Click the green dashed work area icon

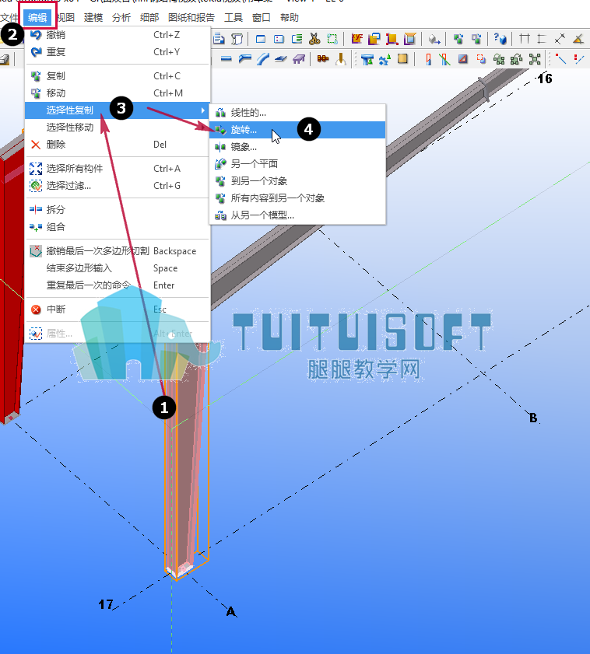coord(332,39)
